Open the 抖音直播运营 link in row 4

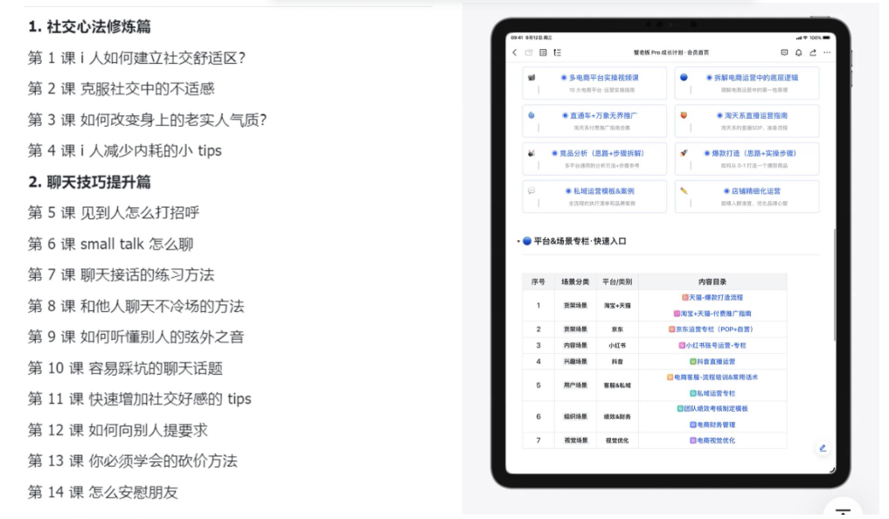click(714, 361)
